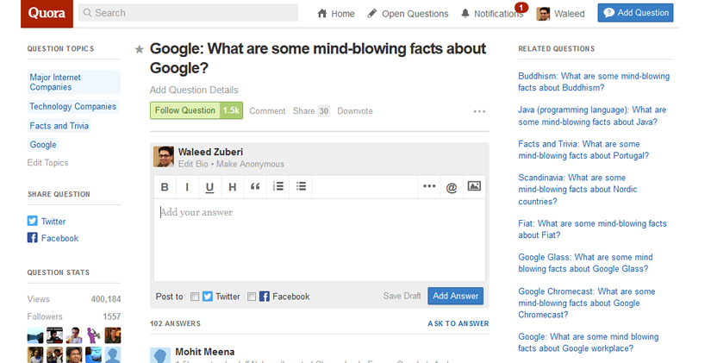Open more options ellipsis beside Downvote

479,111
